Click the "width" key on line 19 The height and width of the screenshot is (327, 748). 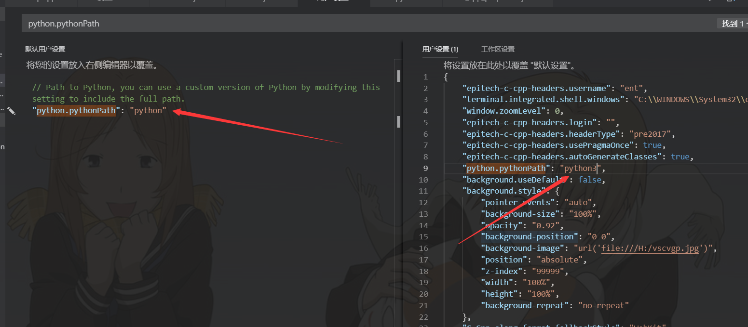pyautogui.click(x=497, y=282)
